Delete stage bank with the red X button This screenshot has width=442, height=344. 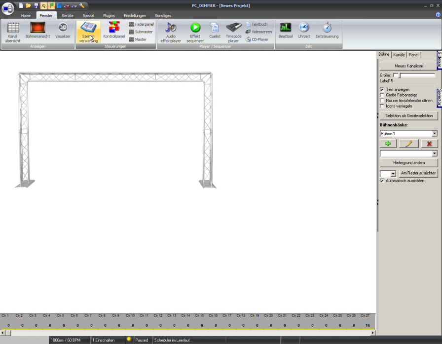(x=429, y=144)
